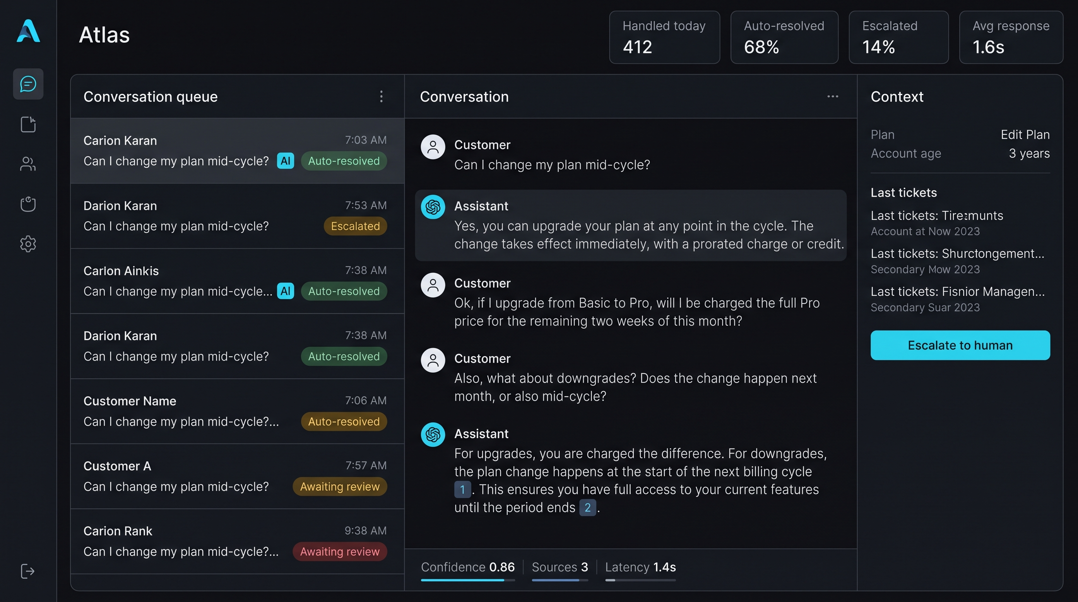Open Conversation panel three-dot menu
The height and width of the screenshot is (602, 1078).
833,96
